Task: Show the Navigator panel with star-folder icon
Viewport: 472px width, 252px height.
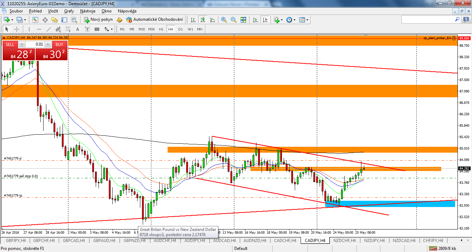Action: coord(55,20)
